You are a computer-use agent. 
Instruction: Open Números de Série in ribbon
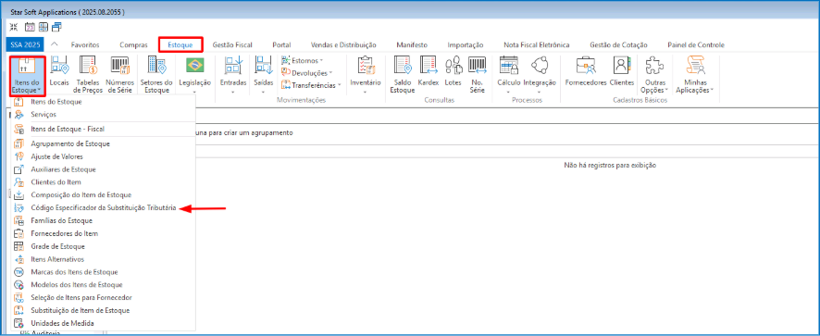coord(119,75)
